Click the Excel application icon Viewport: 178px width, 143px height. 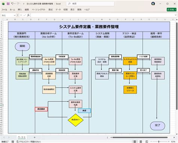tap(3, 4)
